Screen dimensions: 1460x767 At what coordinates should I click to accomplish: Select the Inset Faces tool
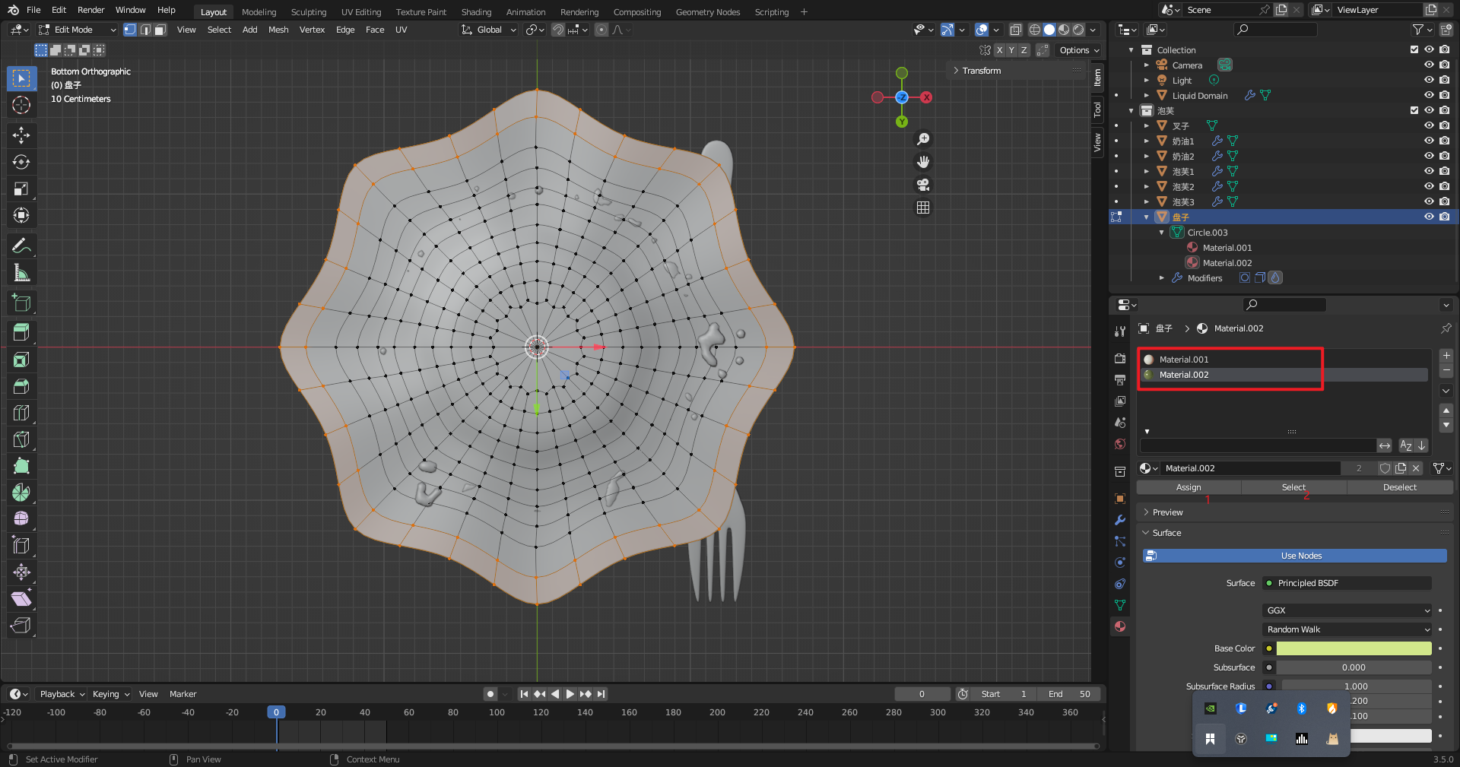21,360
